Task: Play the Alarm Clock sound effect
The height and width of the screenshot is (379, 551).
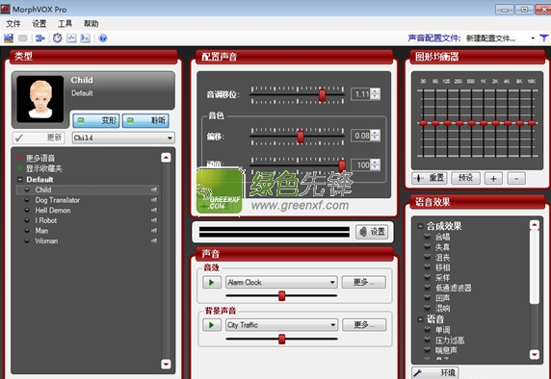Action: pyautogui.click(x=212, y=282)
